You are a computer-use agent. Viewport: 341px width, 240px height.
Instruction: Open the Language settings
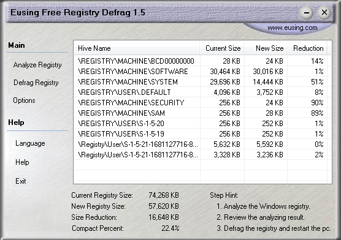(30, 143)
